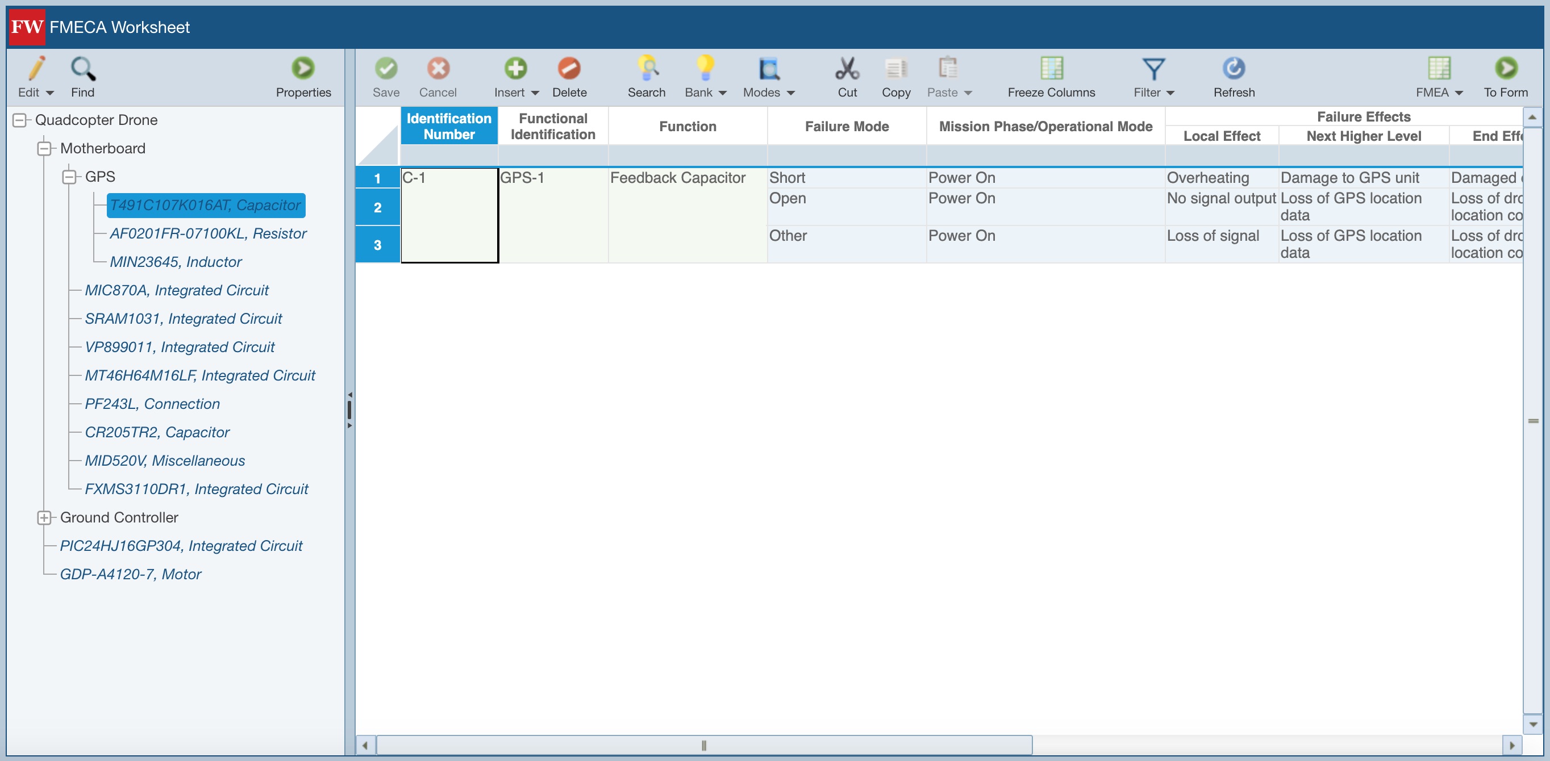The height and width of the screenshot is (761, 1550).
Task: Open Insert dropdown arrow
Action: tap(535, 93)
